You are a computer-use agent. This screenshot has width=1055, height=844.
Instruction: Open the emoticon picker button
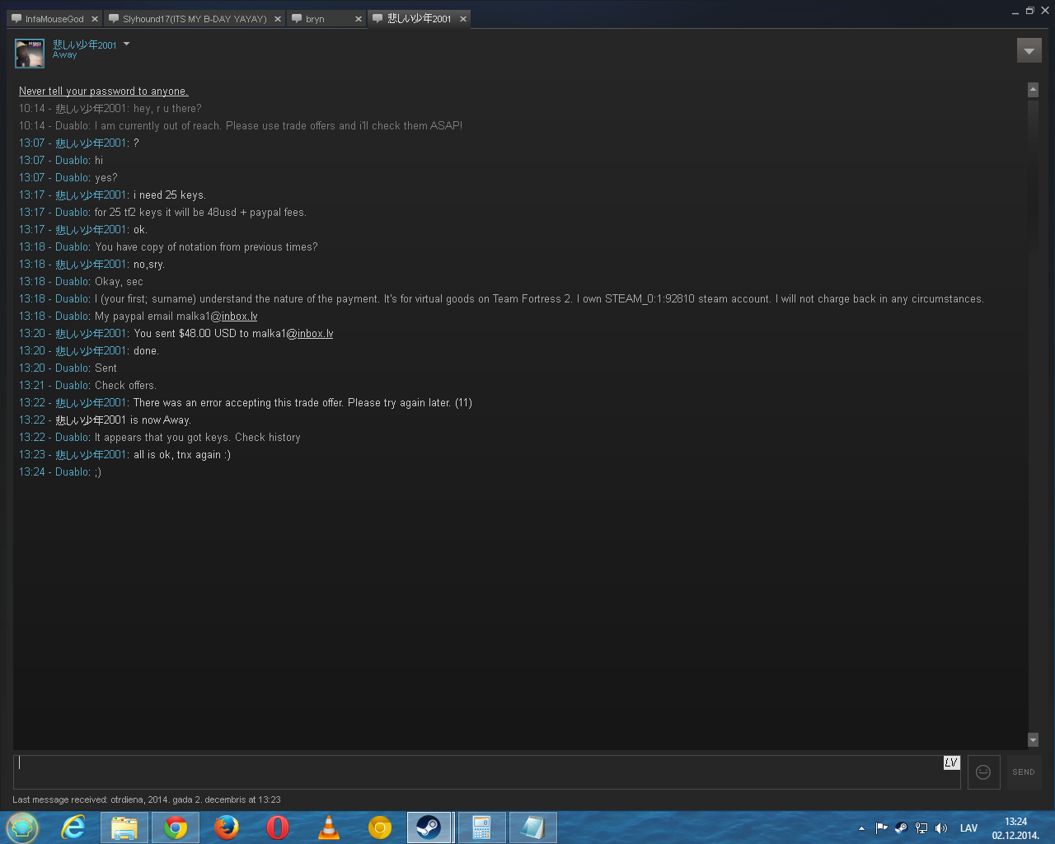983,772
